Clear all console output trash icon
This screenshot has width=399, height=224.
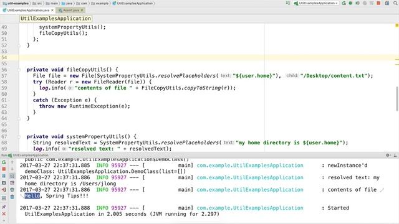(x=12, y=197)
